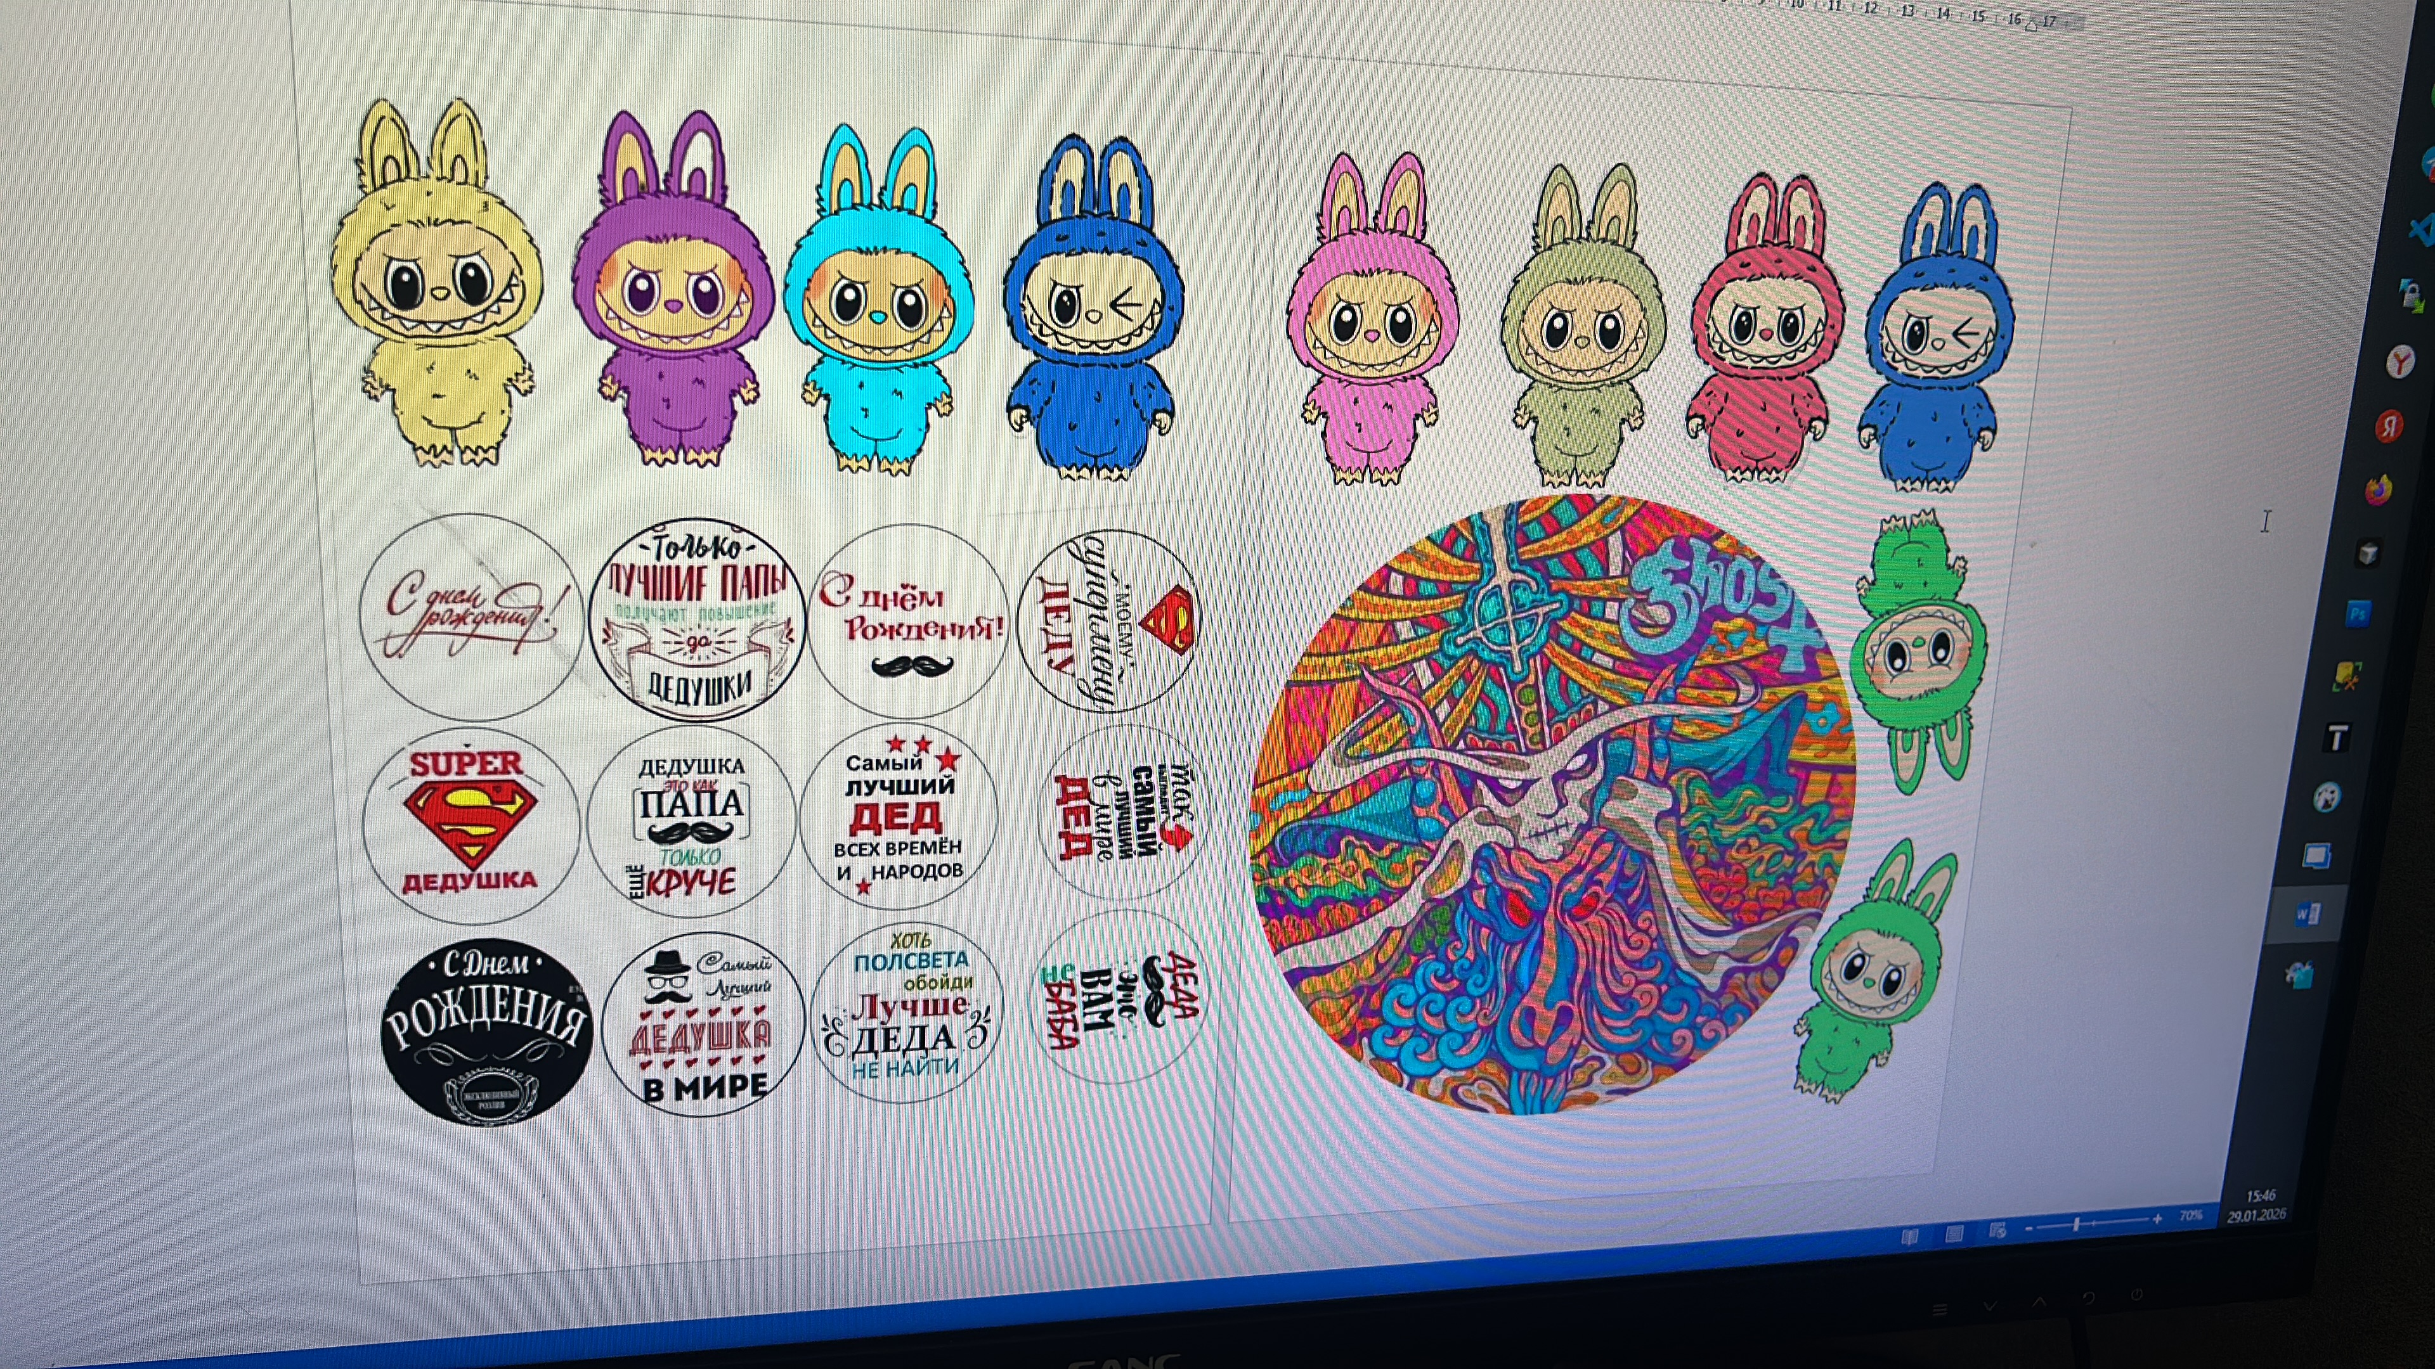Image resolution: width=2435 pixels, height=1369 pixels.
Task: Select the psychedelic Ghost round artwork
Action: (x=1552, y=804)
